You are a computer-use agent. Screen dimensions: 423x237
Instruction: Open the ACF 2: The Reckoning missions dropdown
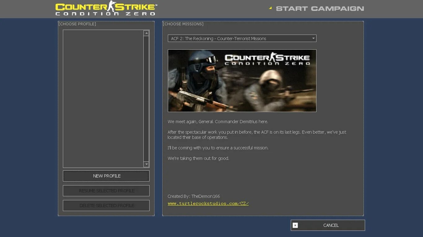click(242, 38)
